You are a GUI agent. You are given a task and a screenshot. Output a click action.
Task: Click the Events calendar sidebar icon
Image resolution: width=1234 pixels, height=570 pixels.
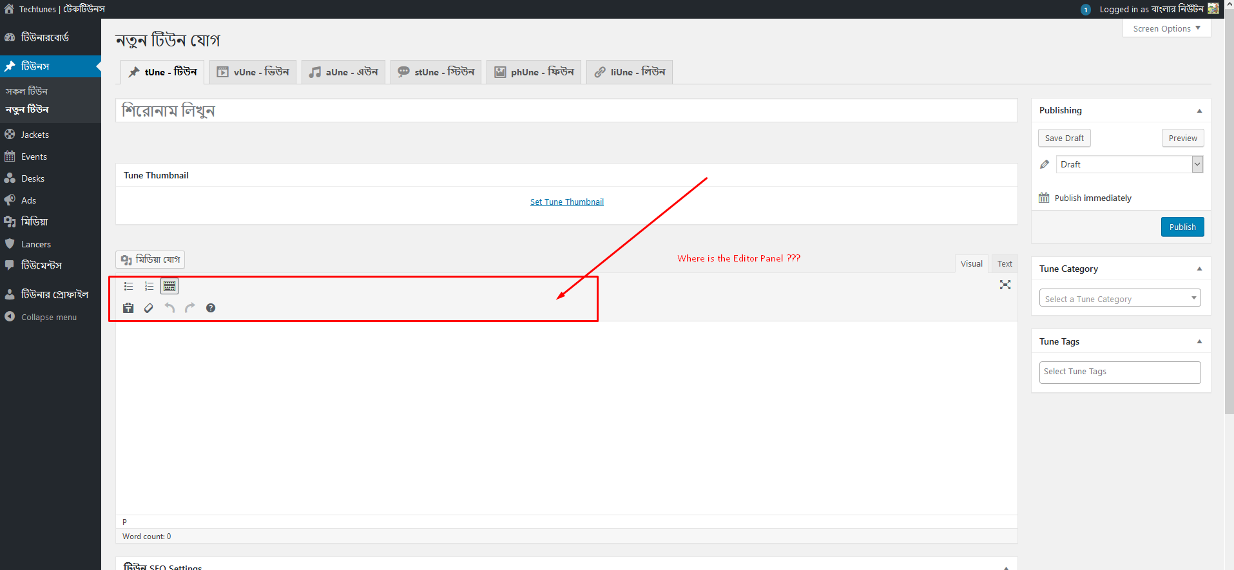(x=10, y=157)
